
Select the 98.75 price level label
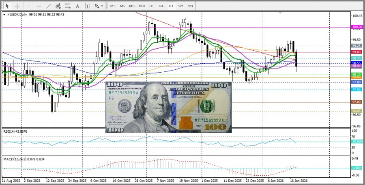pyautogui.click(x=357, y=58)
